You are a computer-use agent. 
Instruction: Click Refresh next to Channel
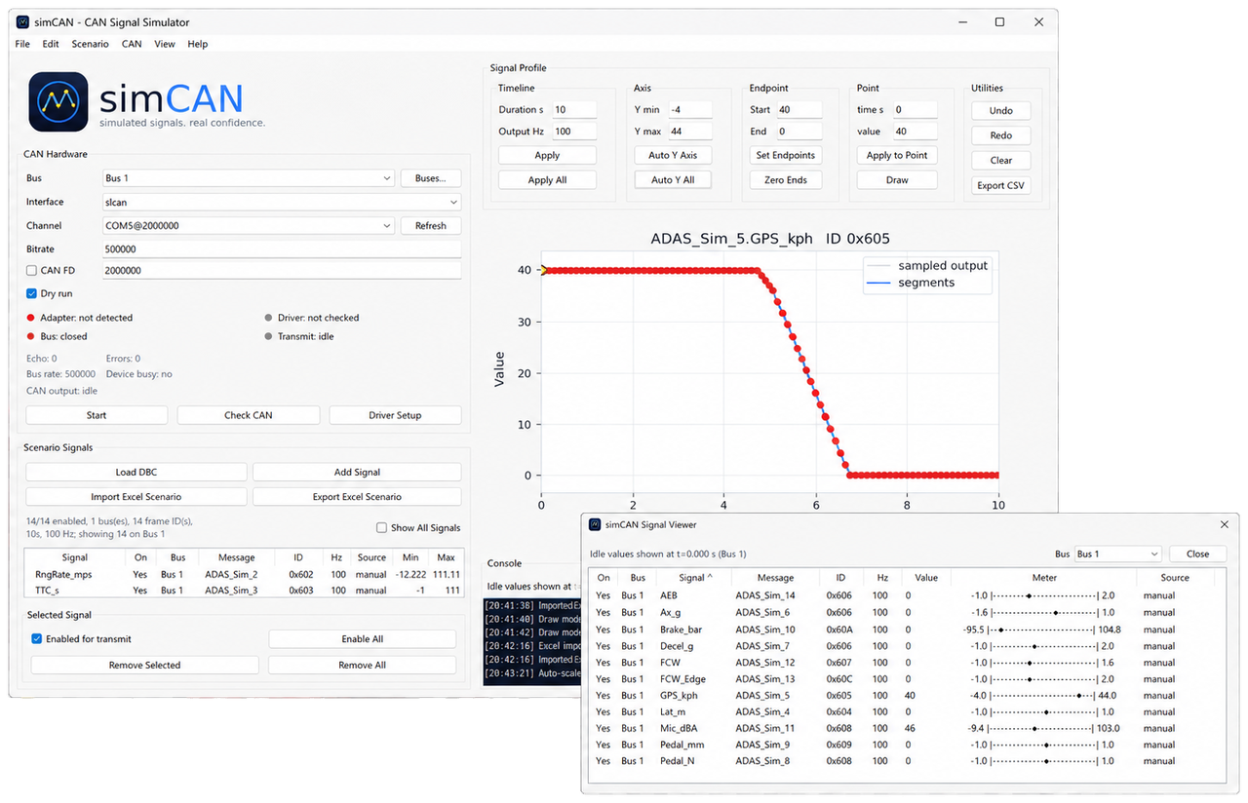pyautogui.click(x=430, y=225)
